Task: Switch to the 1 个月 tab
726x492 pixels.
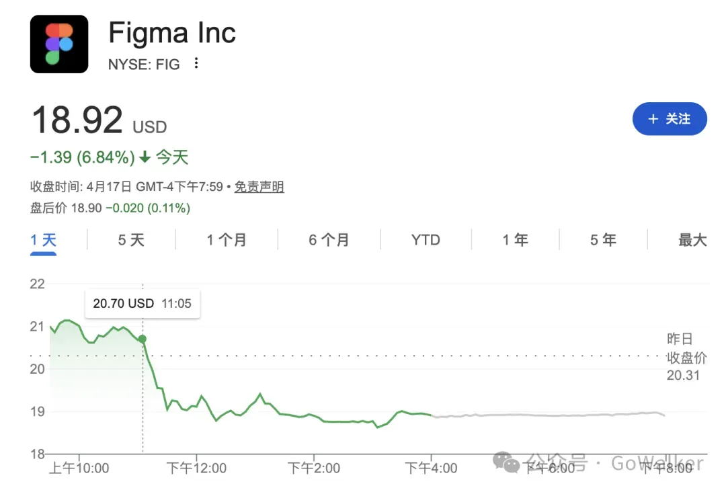Action: click(x=227, y=240)
